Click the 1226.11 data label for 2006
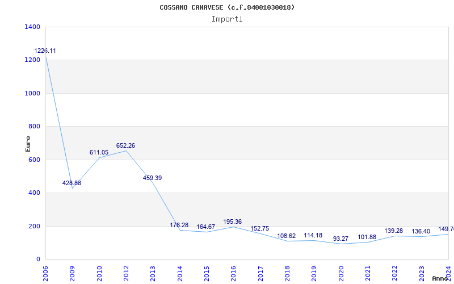Screen dimensions: 454x284 pyautogui.click(x=45, y=51)
